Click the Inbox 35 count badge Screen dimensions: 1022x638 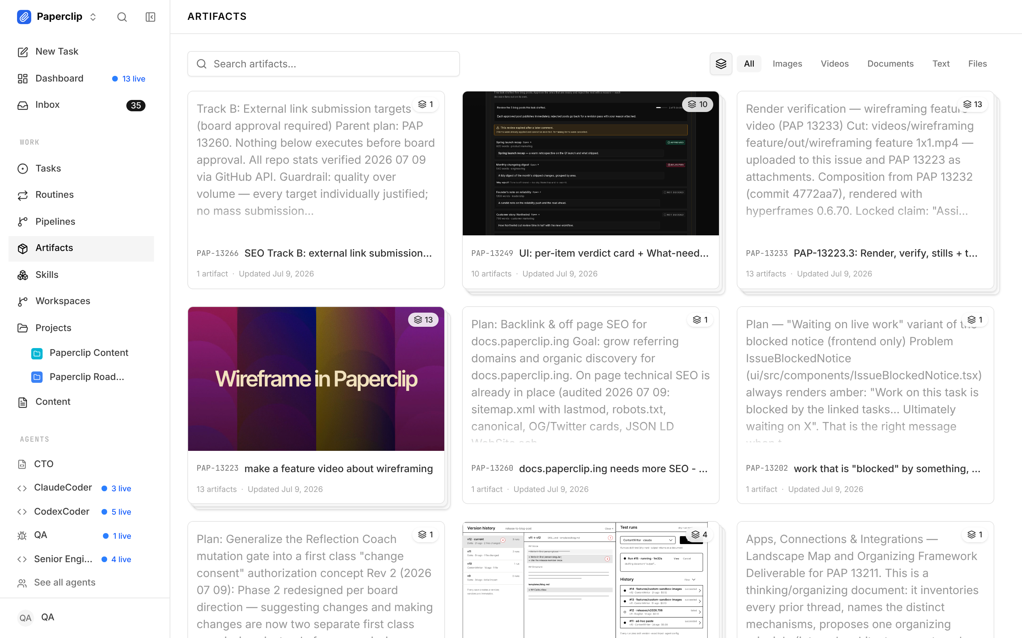pos(136,106)
